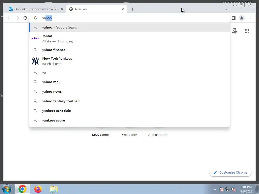Click the Google G icon in the omnibox
Screen dimensions: 259x194
pyautogui.click(x=35, y=18)
